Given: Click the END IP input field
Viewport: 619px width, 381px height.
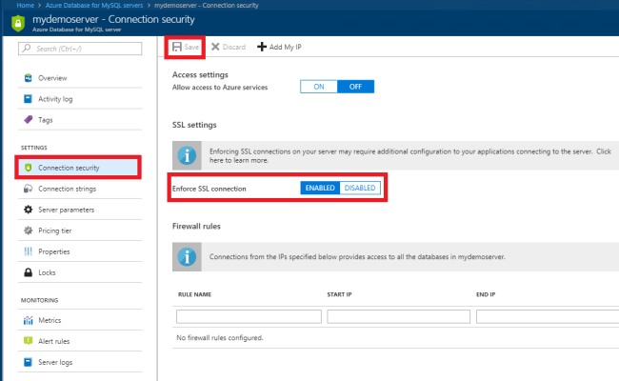Looking at the screenshot, I should [548, 316].
